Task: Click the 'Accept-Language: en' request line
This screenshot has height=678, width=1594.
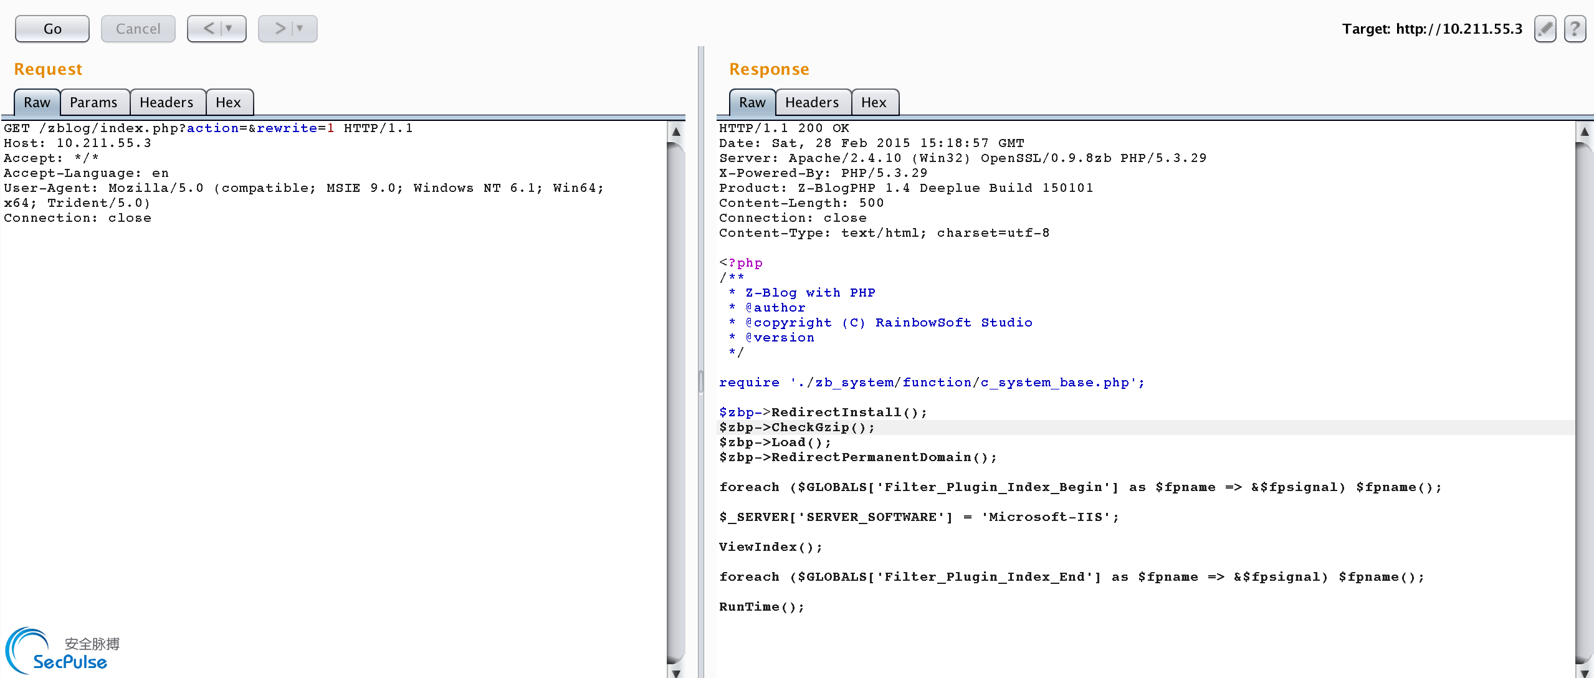Action: pyautogui.click(x=86, y=173)
